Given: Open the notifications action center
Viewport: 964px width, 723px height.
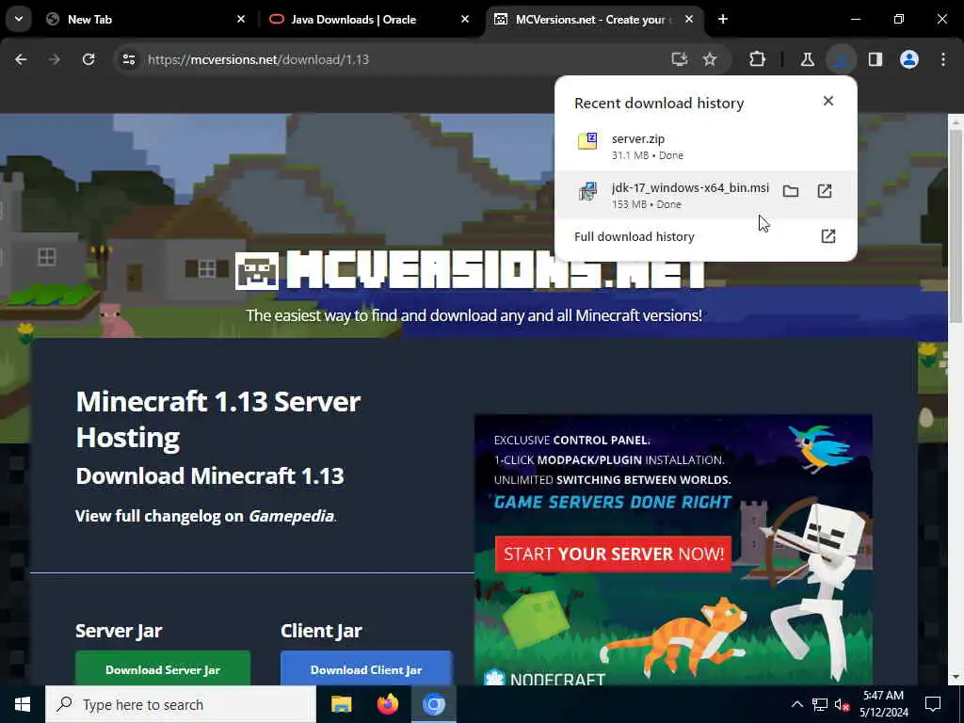Looking at the screenshot, I should click(933, 704).
